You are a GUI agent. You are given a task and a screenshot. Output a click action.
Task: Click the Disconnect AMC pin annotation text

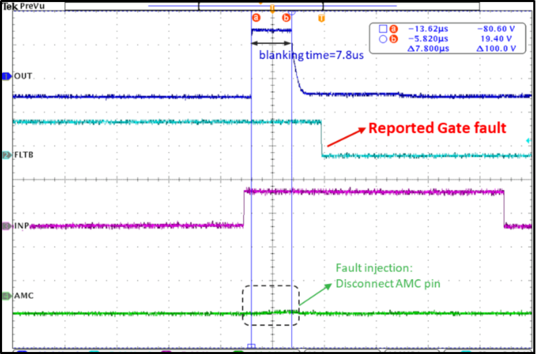click(388, 283)
